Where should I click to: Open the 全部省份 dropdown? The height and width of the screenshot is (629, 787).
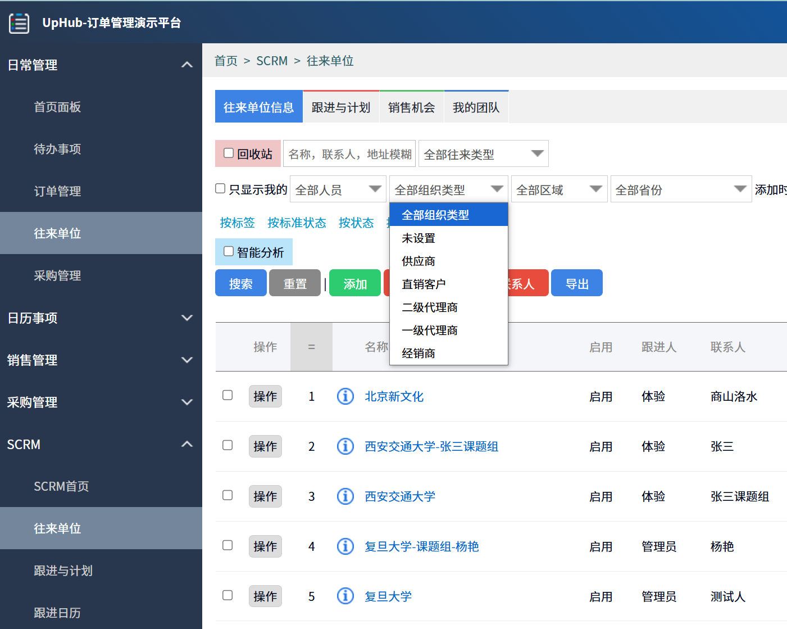(680, 189)
